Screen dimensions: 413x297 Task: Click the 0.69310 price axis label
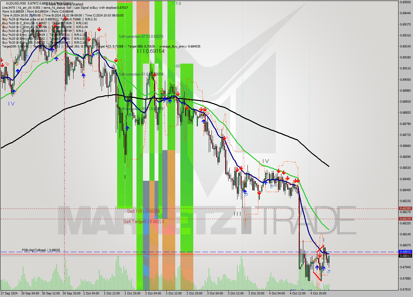pos(405,35)
